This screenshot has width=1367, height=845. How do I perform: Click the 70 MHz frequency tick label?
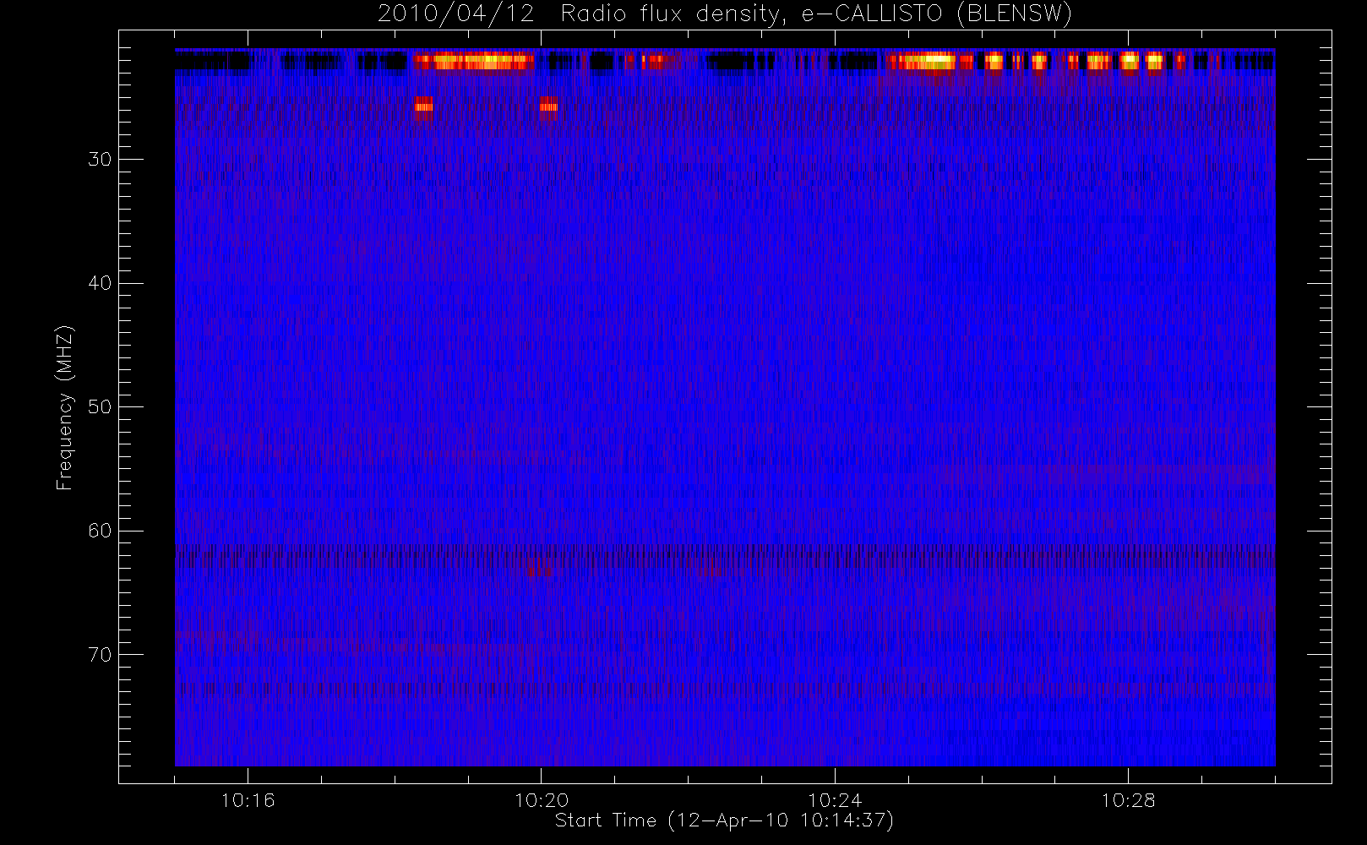tap(100, 655)
